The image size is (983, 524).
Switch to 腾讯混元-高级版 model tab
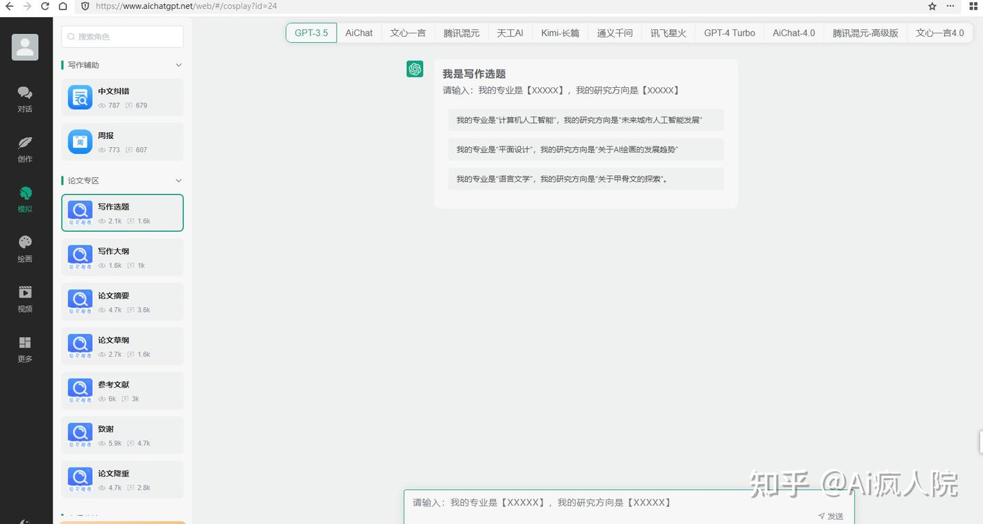tap(866, 33)
